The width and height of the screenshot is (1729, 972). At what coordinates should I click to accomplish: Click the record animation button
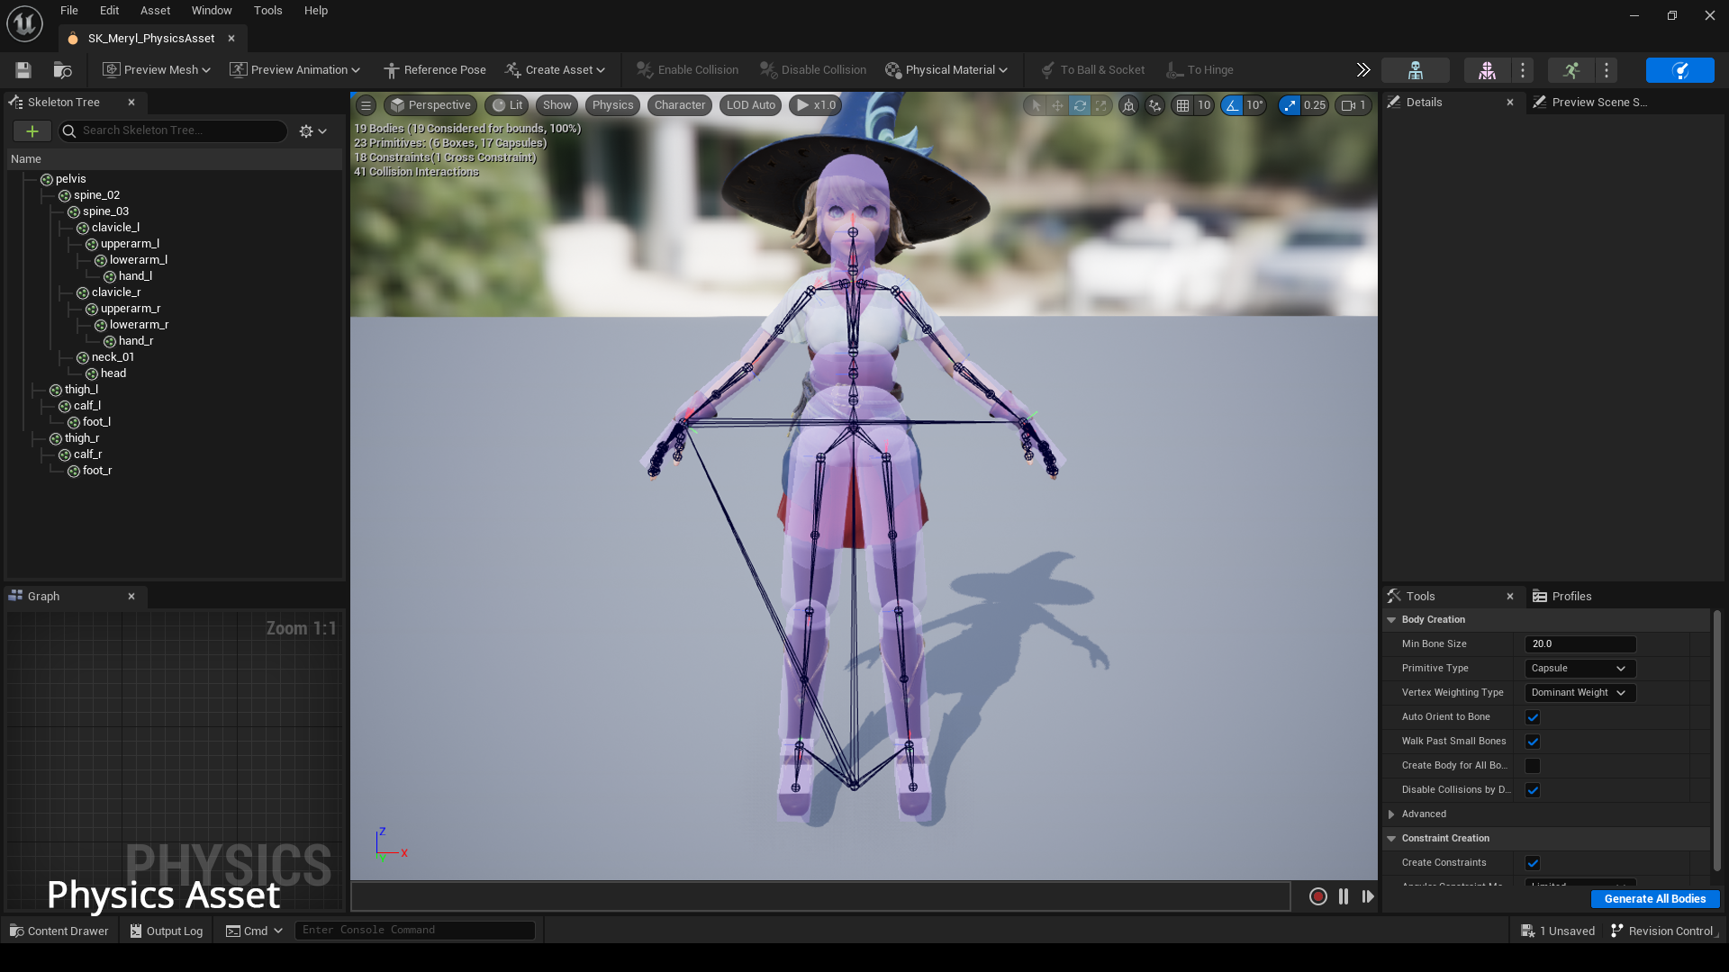(1317, 896)
